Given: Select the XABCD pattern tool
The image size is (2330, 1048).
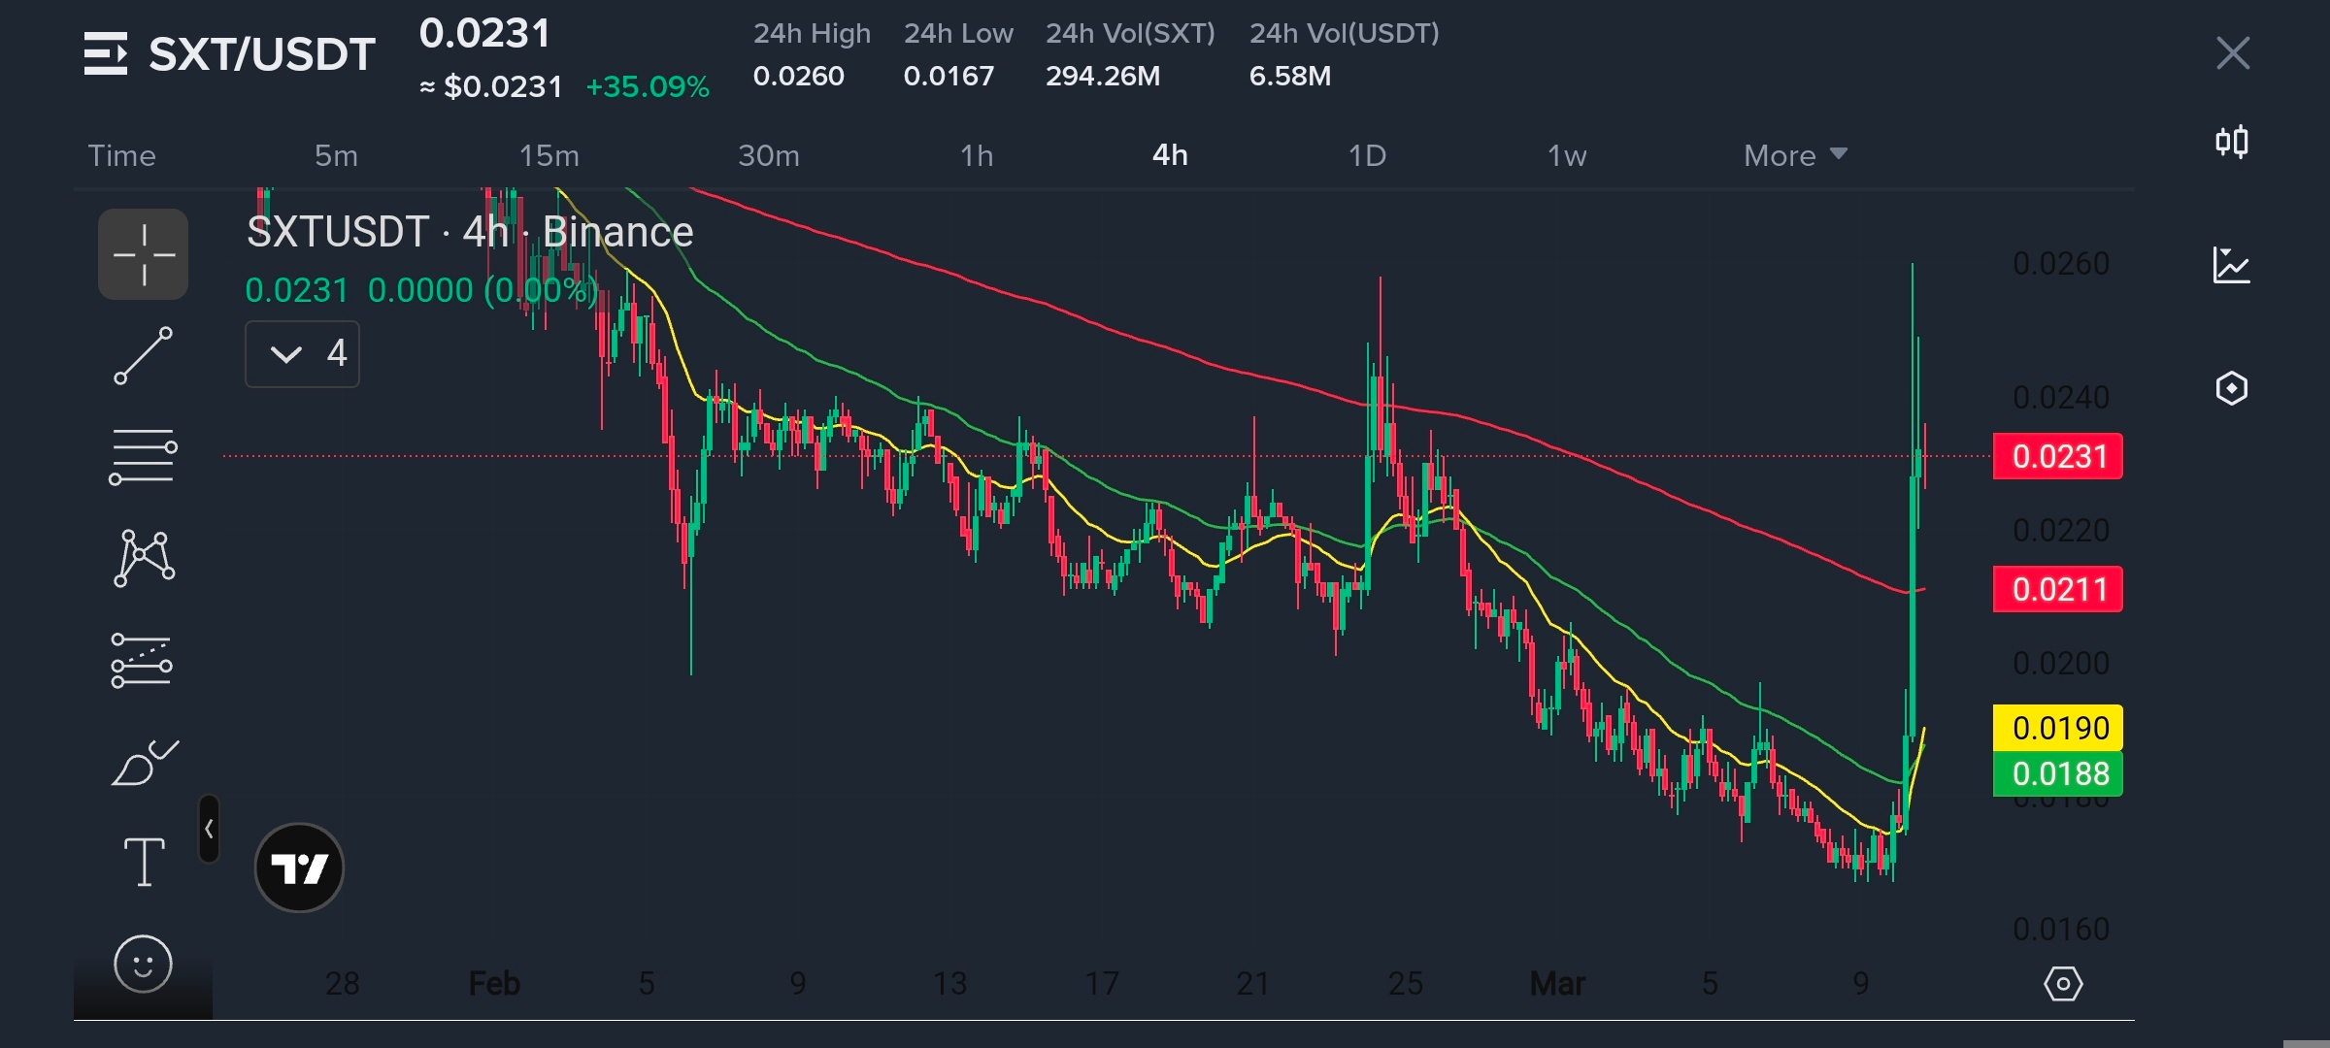Looking at the screenshot, I should [x=144, y=558].
